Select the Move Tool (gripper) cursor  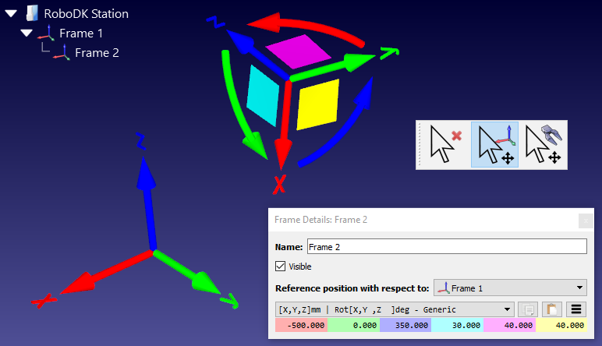point(544,145)
